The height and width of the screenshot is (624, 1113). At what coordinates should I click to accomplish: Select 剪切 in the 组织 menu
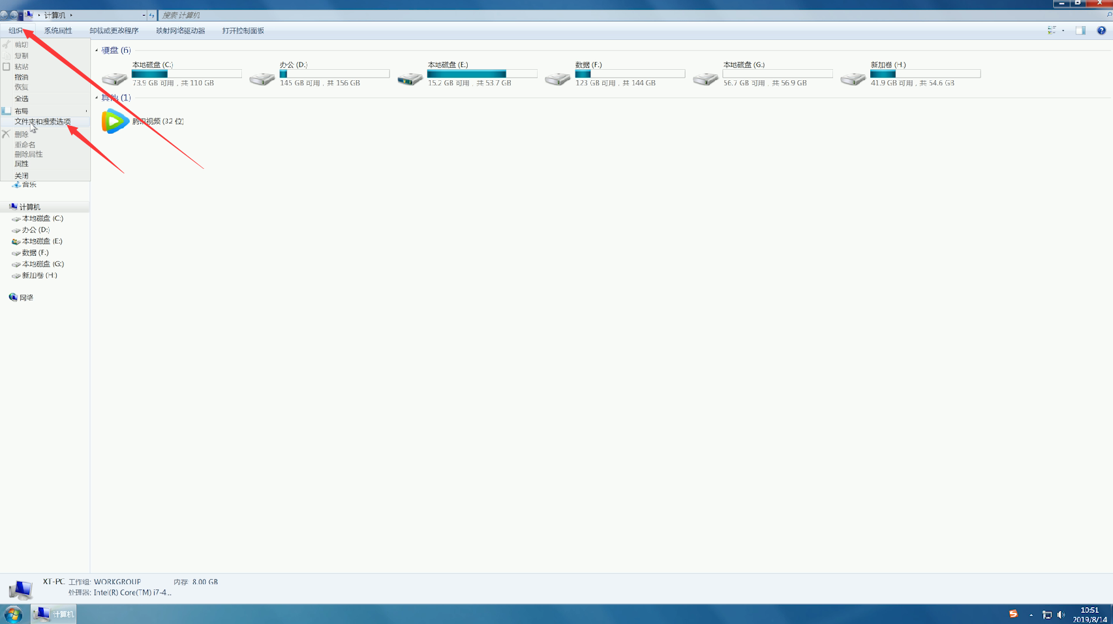click(x=45, y=44)
